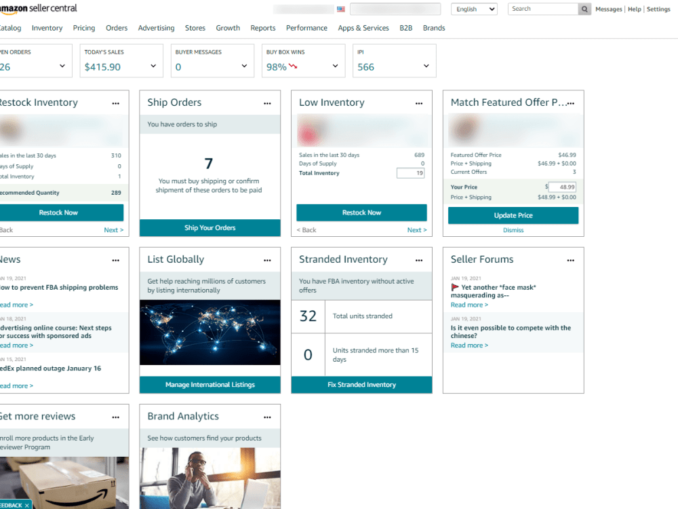Open Stranded Inventory card options menu
This screenshot has height=509, width=678.
[x=419, y=261]
